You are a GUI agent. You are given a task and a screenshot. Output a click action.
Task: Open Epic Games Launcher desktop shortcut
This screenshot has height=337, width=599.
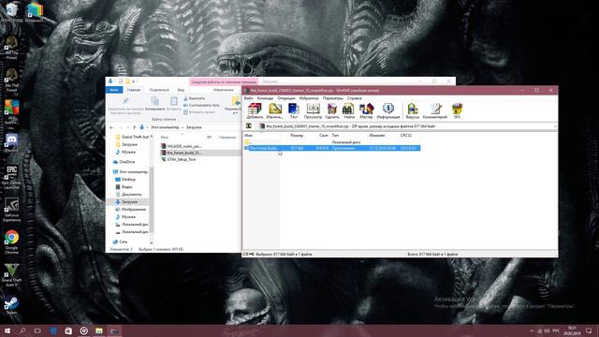11,177
